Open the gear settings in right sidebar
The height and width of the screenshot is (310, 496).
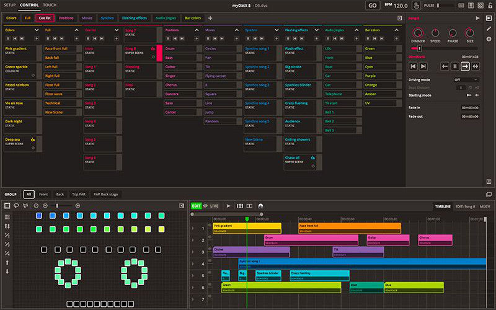click(489, 39)
